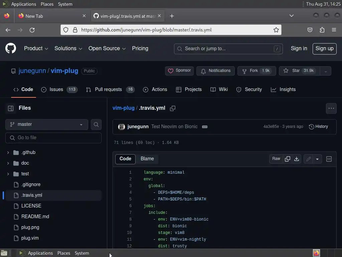Open the three-dot more file actions button
342x257 pixels.
(331, 108)
